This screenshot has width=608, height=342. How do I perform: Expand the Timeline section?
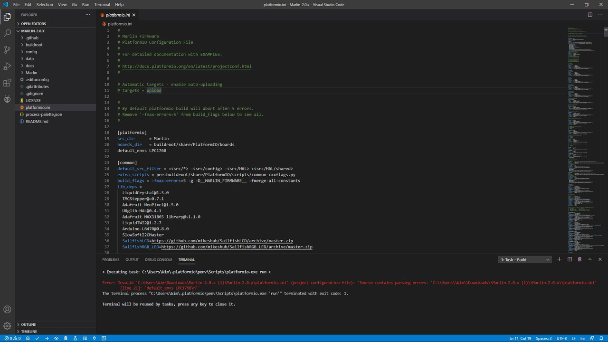pyautogui.click(x=55, y=332)
